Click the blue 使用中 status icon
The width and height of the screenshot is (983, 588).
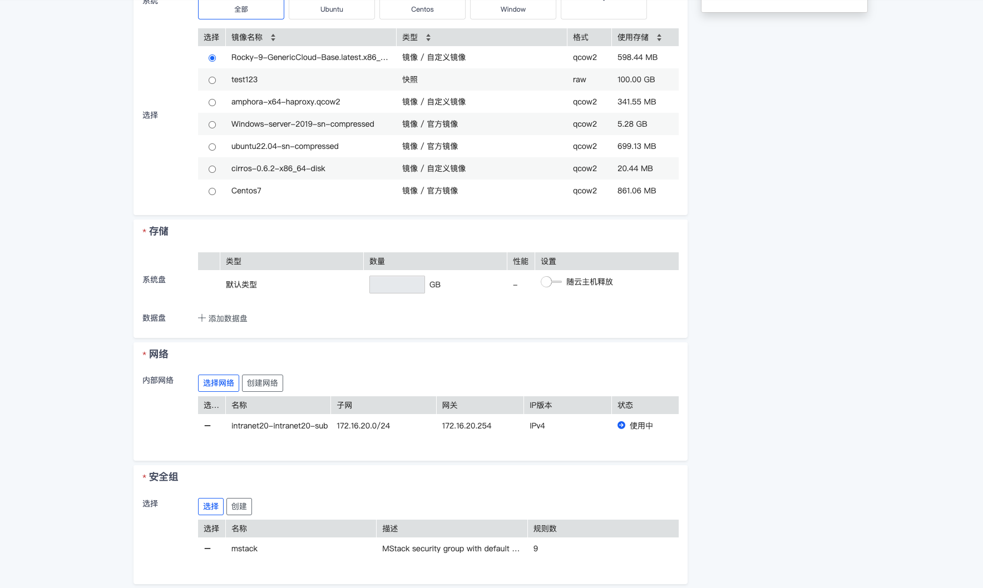621,425
